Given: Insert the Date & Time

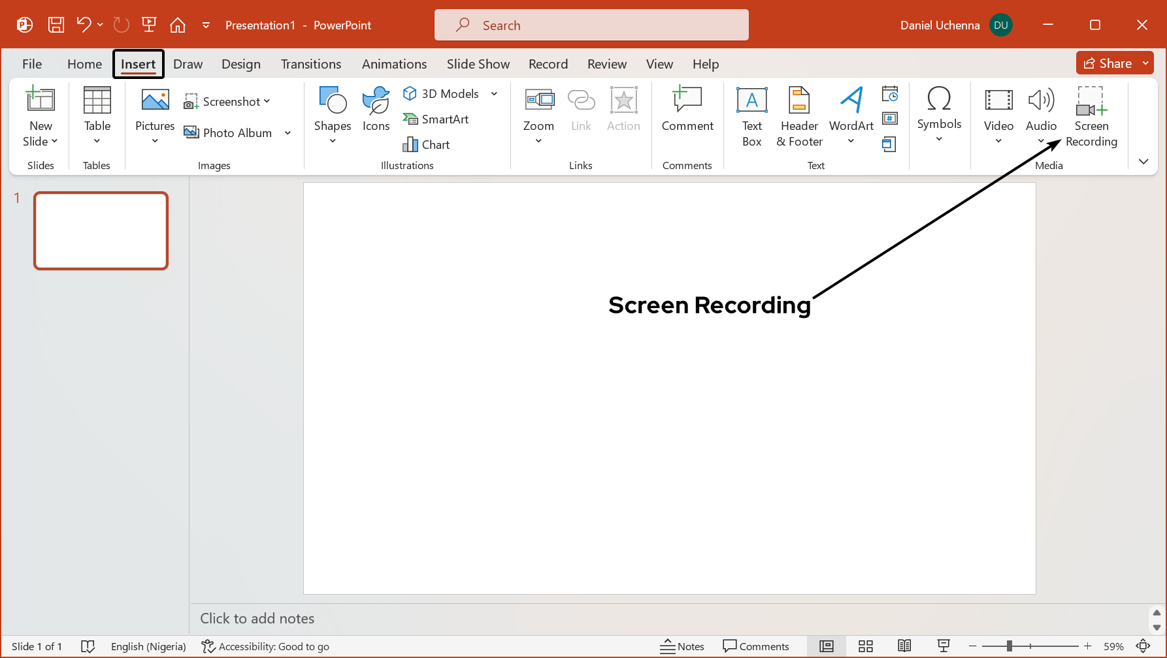Looking at the screenshot, I should point(889,93).
